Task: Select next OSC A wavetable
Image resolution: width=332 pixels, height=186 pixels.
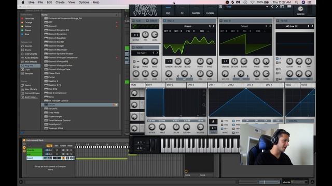Action: pos(214,26)
